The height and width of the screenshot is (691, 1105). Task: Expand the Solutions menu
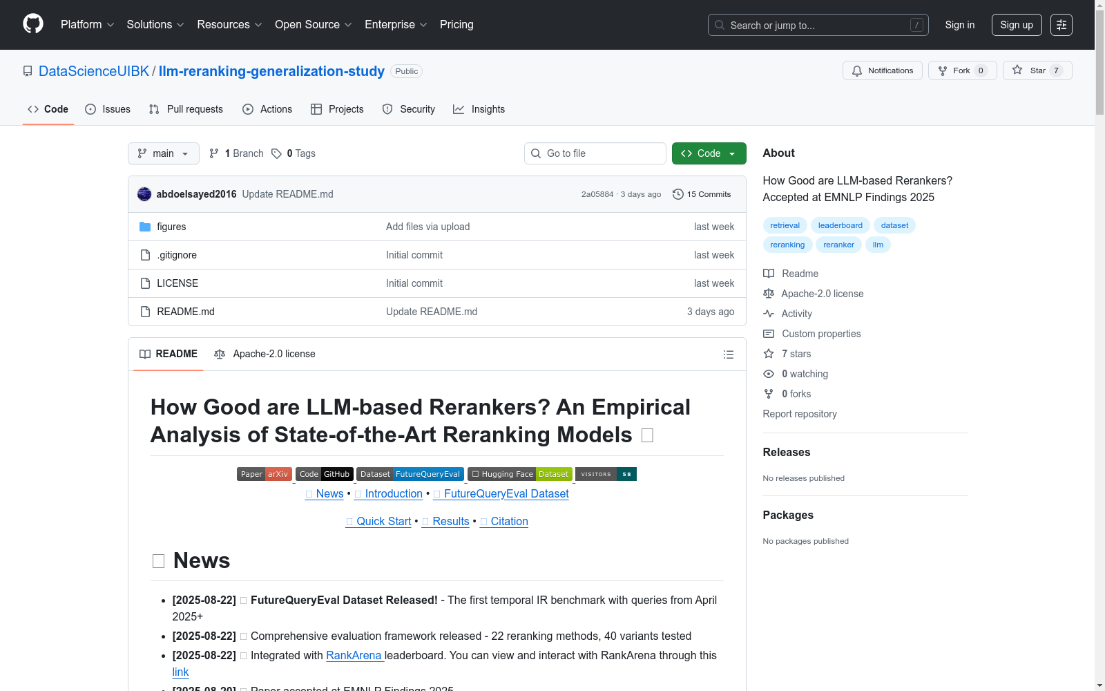[155, 25]
